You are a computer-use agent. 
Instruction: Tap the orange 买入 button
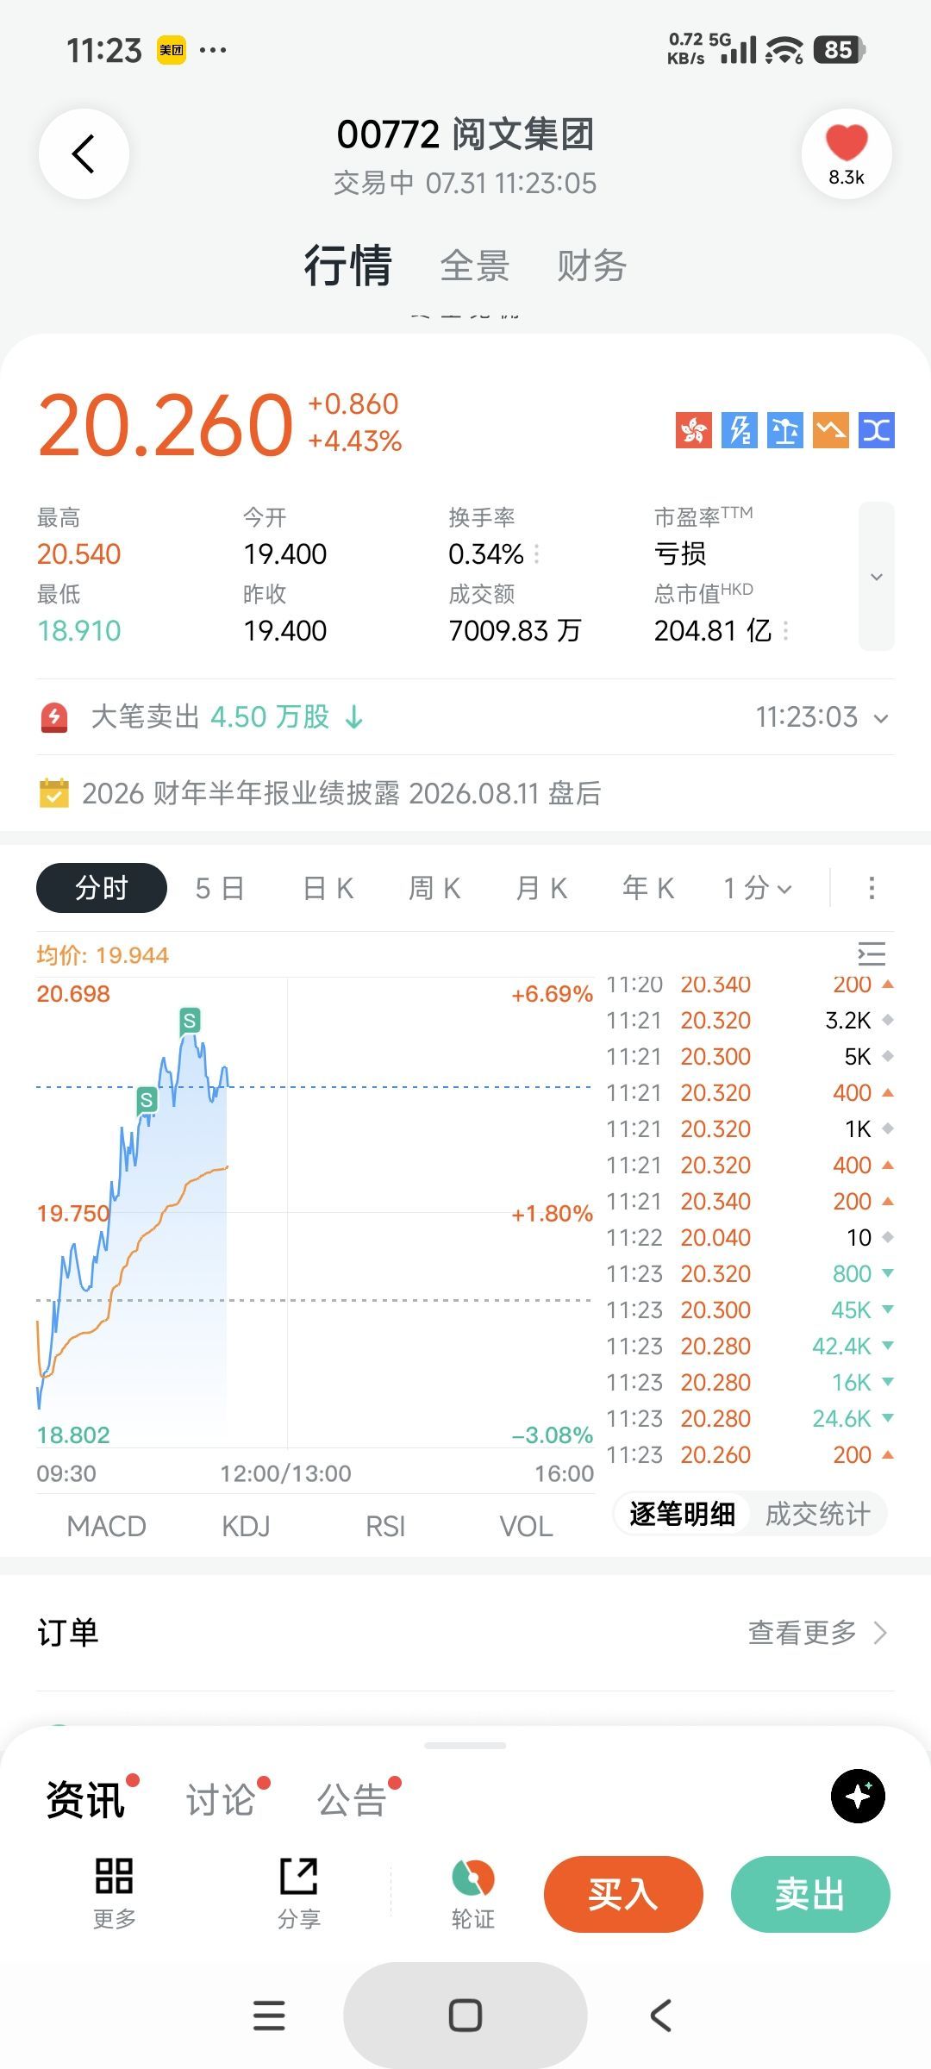tap(623, 1894)
